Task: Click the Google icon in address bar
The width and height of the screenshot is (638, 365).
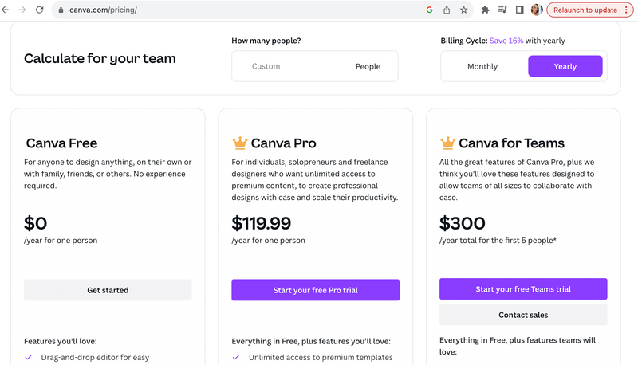Action: point(429,10)
